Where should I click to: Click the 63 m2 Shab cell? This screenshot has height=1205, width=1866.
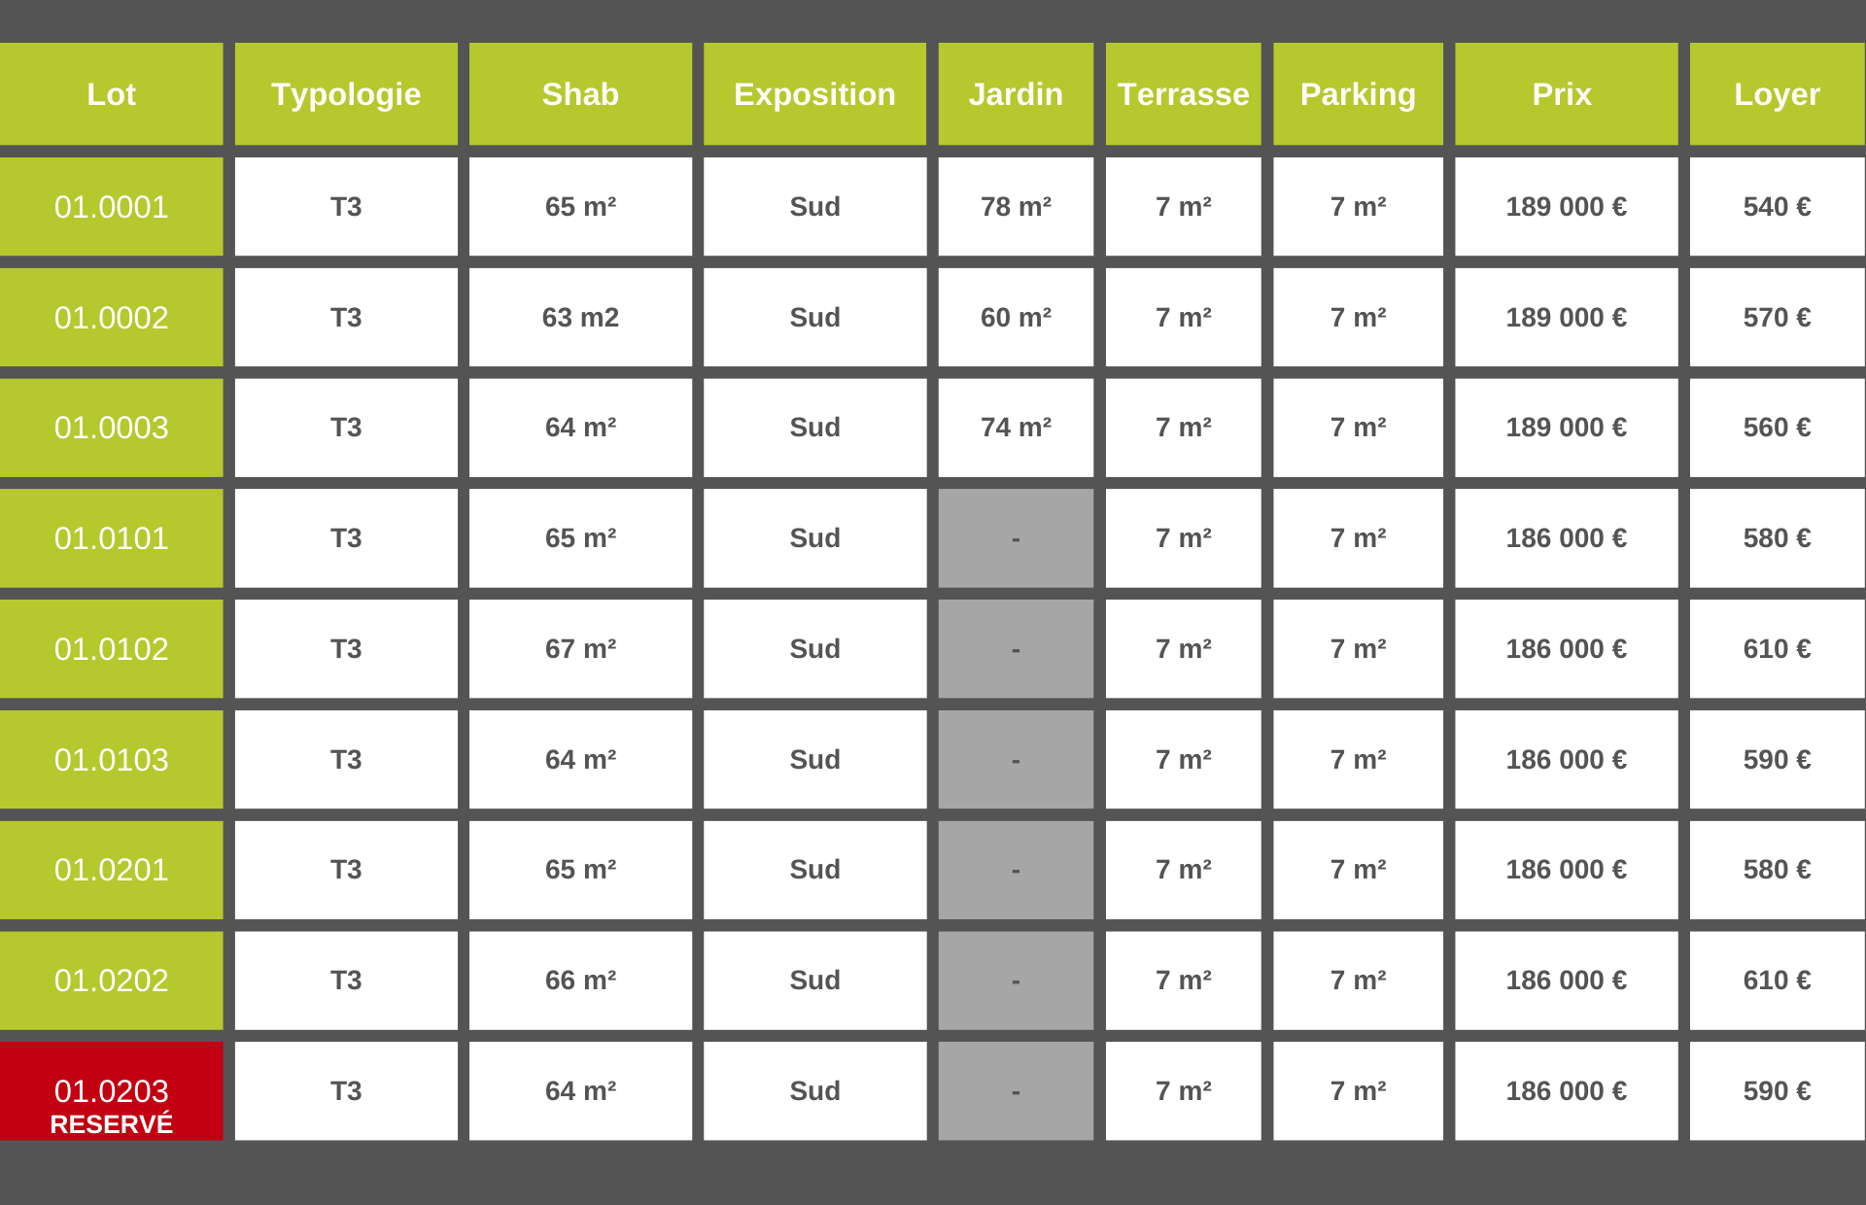pos(580,318)
